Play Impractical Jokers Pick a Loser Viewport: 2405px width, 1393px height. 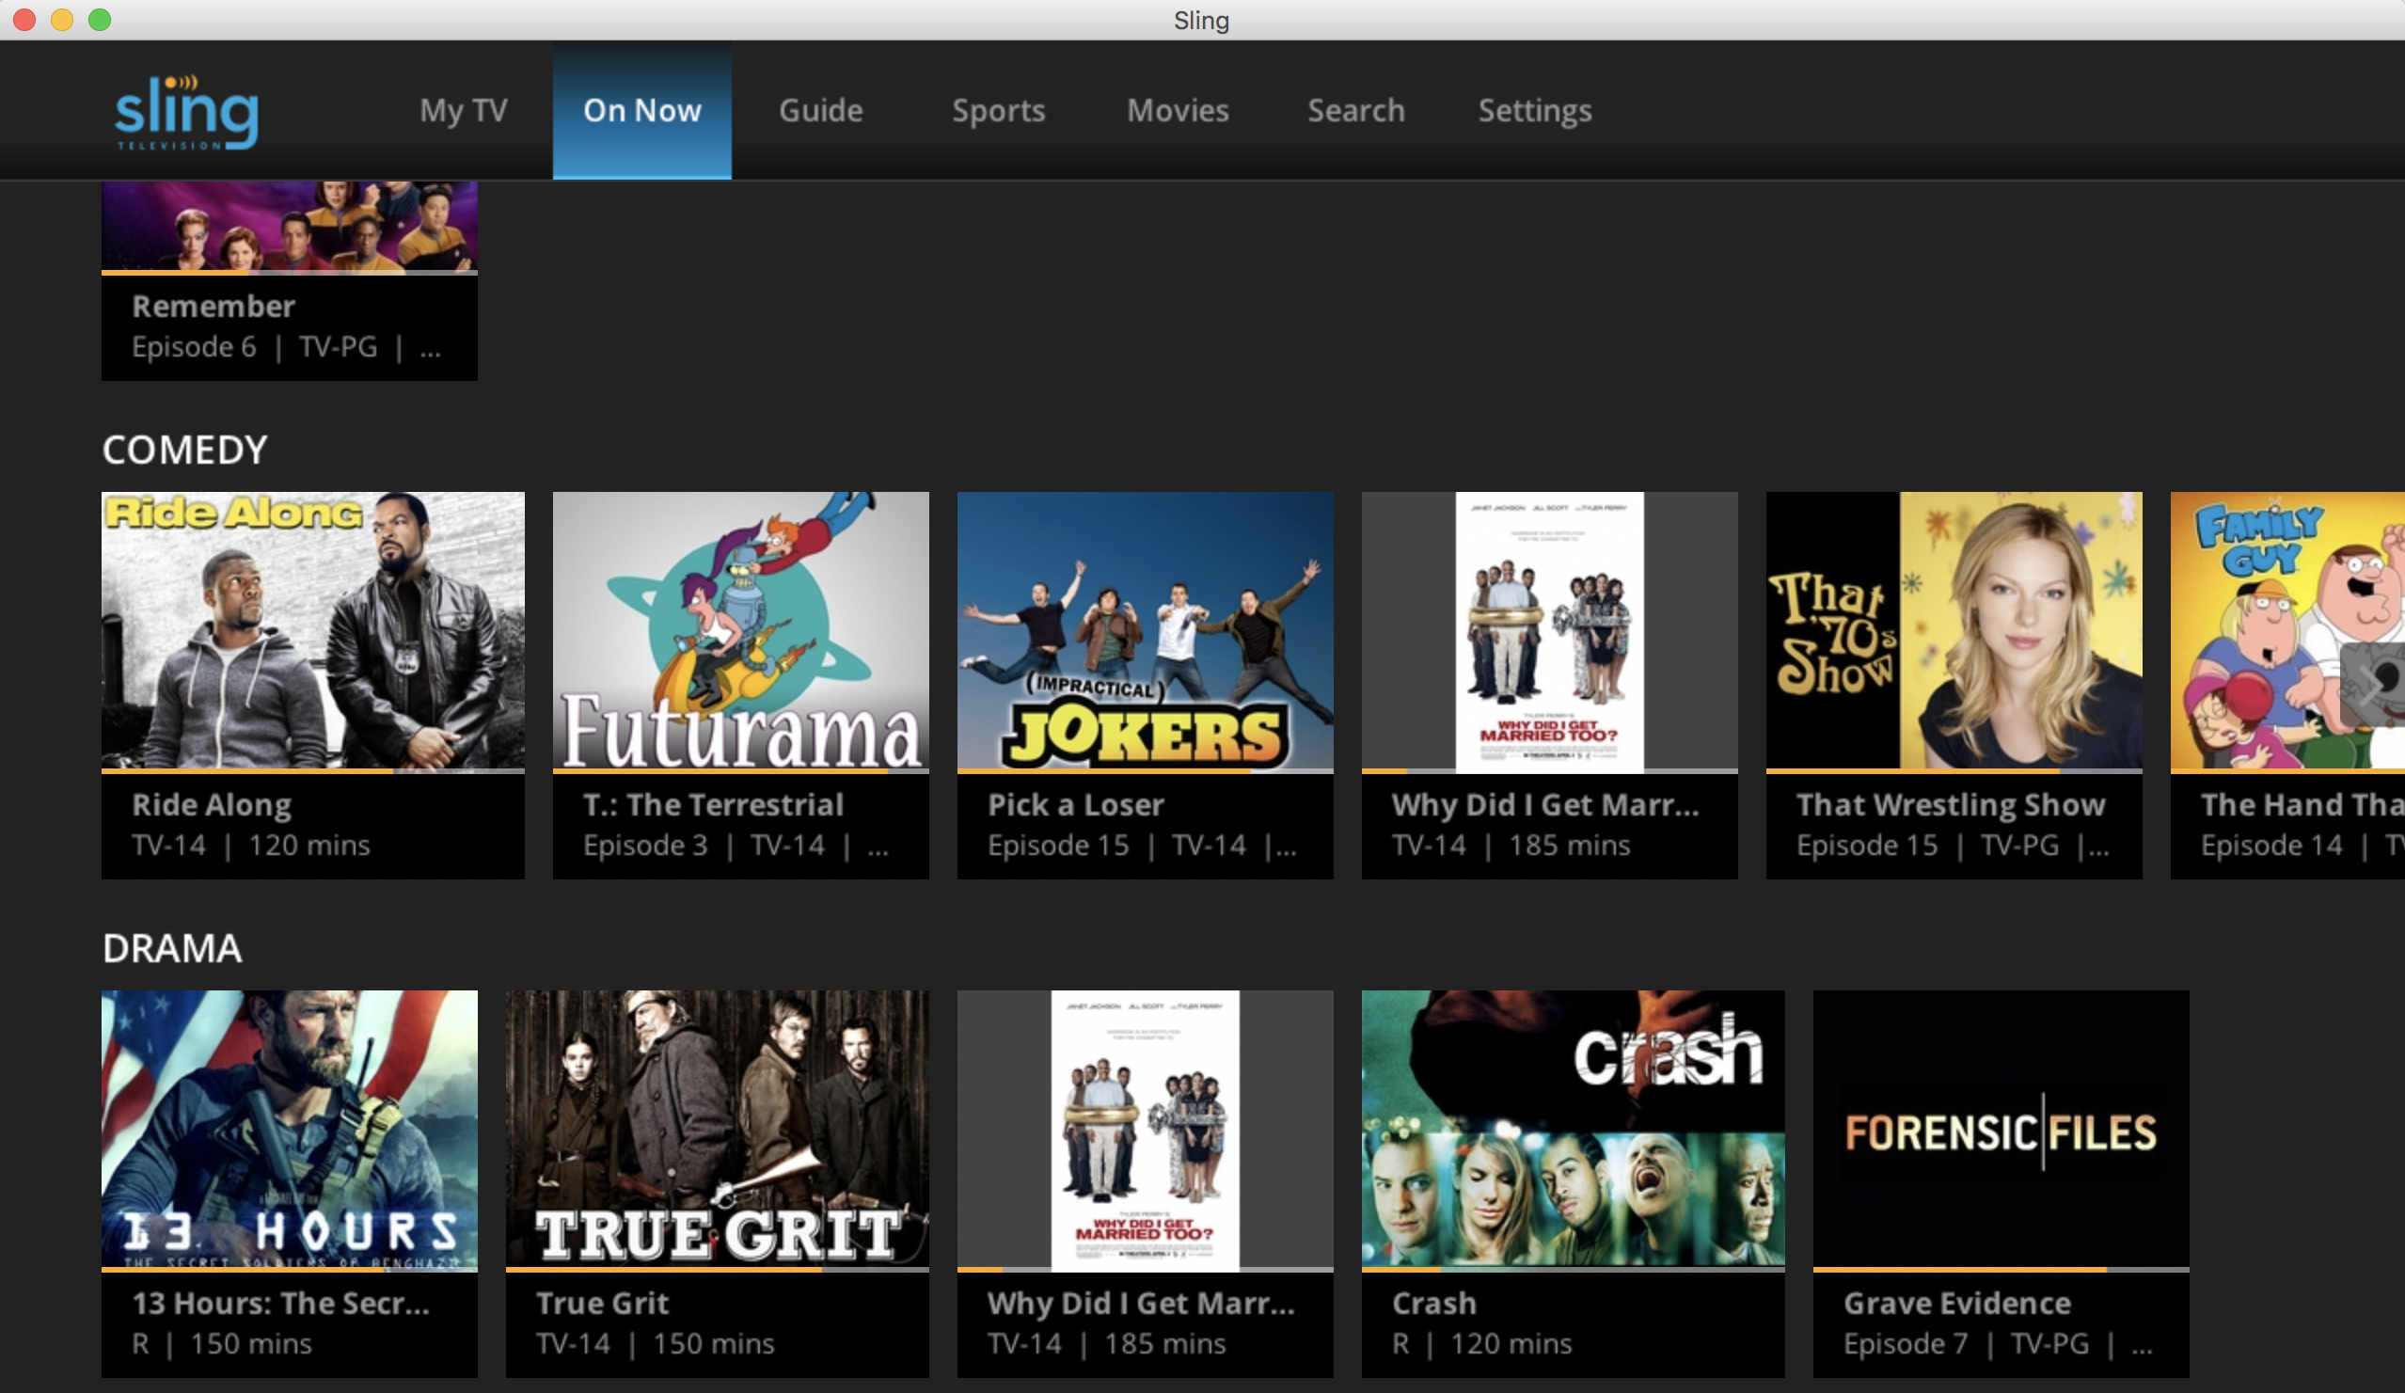click(x=1145, y=629)
